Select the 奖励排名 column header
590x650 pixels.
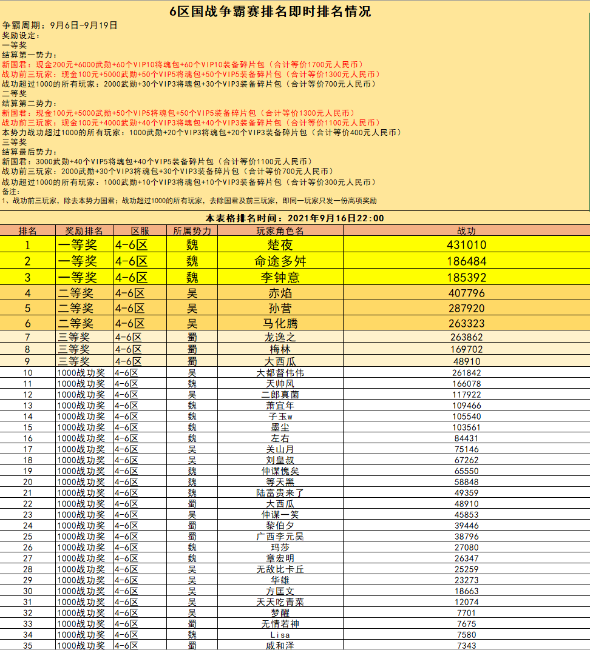point(84,230)
